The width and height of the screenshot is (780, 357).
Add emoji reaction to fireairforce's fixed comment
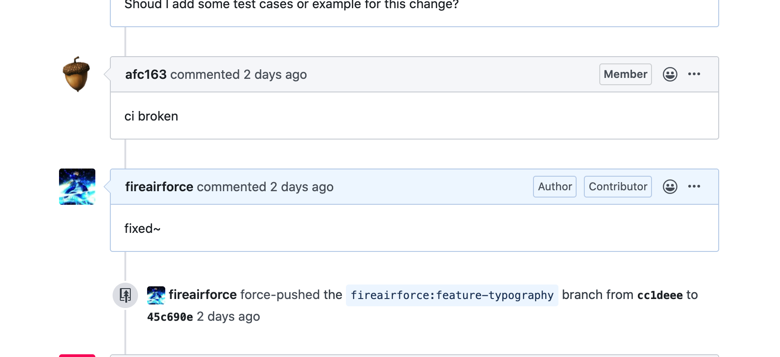click(670, 187)
